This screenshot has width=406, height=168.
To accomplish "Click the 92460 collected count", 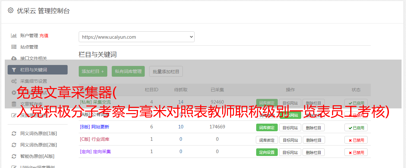I will click(x=217, y=102).
